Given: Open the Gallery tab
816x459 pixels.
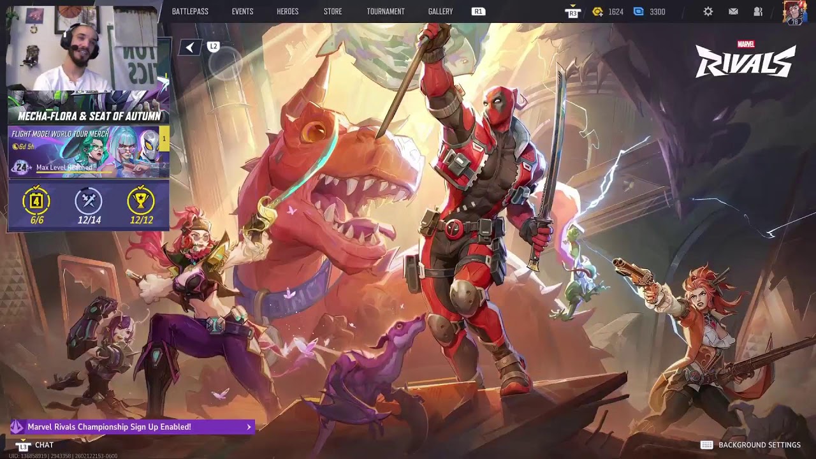Looking at the screenshot, I should coord(441,11).
